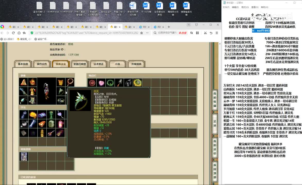Click the 返回顶部 side button

coord(215,171)
